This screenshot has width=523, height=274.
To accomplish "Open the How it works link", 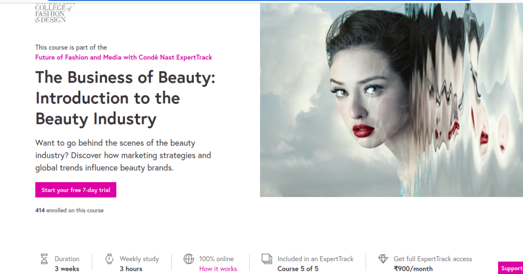I will point(218,268).
